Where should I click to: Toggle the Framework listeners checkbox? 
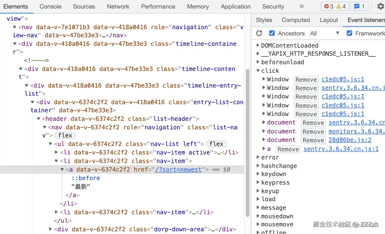[x=349, y=33]
